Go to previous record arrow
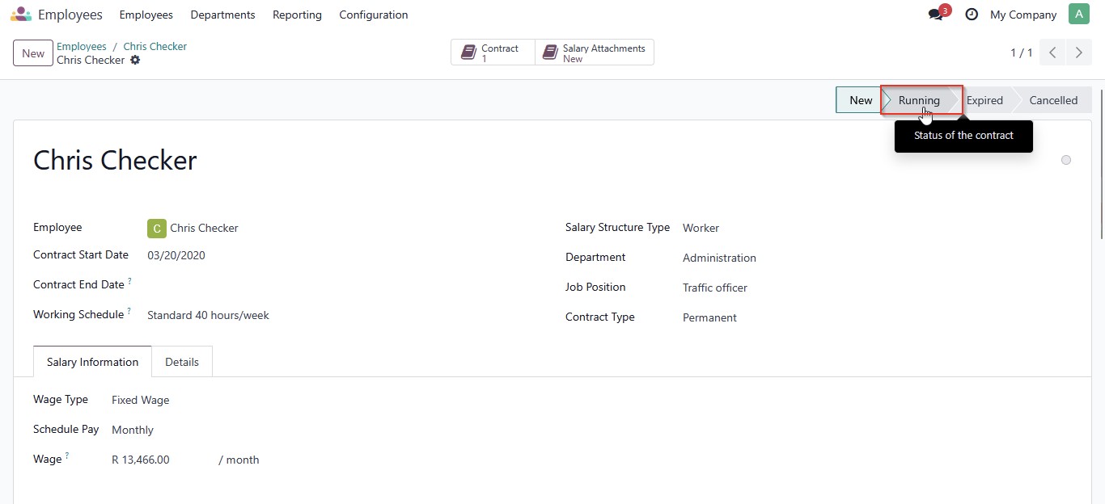 click(x=1052, y=52)
